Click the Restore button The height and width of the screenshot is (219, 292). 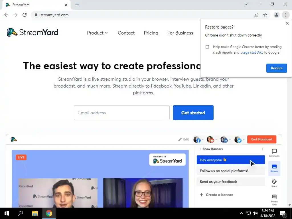coord(277,68)
